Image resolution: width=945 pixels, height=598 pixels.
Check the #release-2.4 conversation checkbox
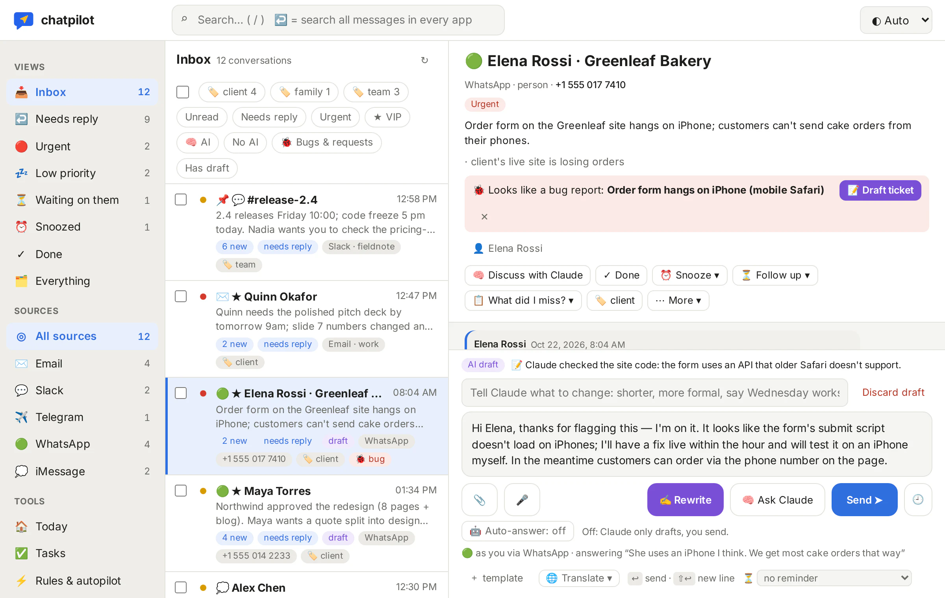click(181, 199)
